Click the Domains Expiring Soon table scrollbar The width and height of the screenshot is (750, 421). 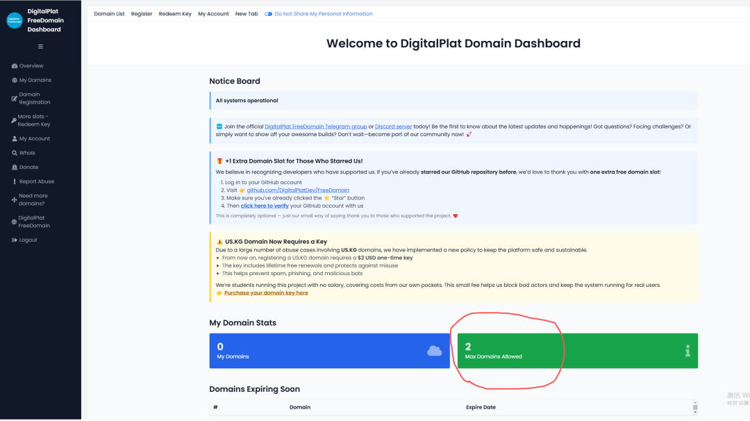[694, 406]
